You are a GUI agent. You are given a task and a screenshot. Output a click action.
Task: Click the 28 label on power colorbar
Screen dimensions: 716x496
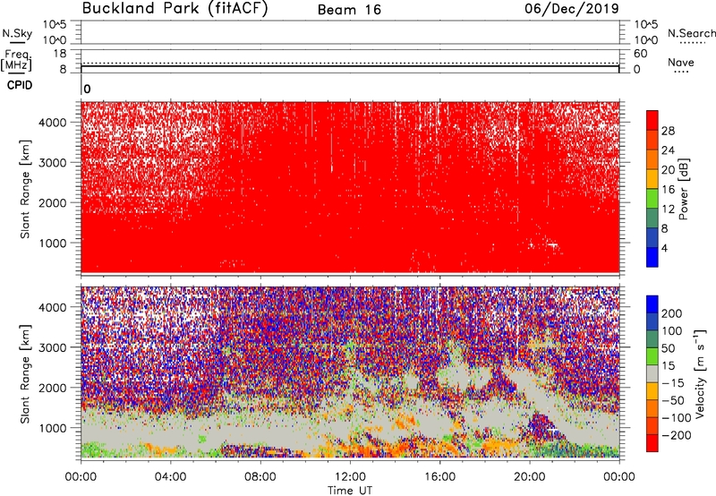[x=668, y=131]
